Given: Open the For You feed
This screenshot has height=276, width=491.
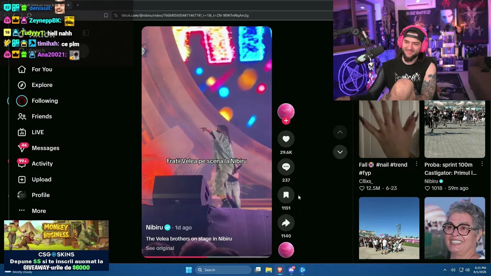Looking at the screenshot, I should [x=42, y=69].
